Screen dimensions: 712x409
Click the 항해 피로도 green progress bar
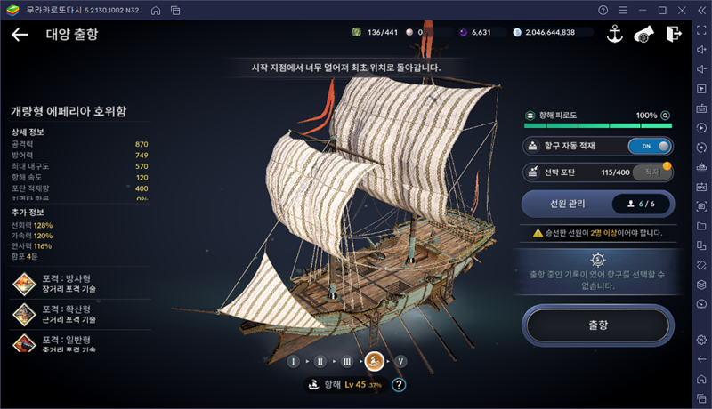(x=597, y=126)
